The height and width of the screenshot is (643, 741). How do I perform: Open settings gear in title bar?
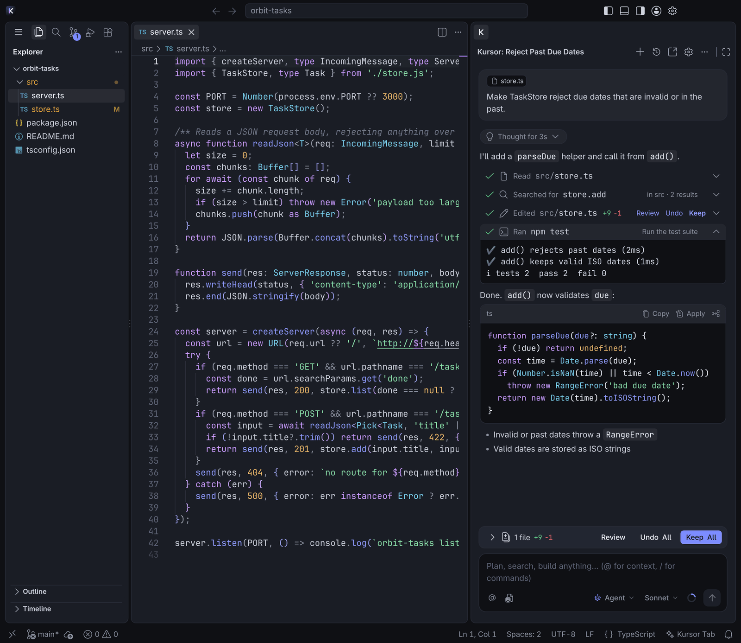pos(672,11)
